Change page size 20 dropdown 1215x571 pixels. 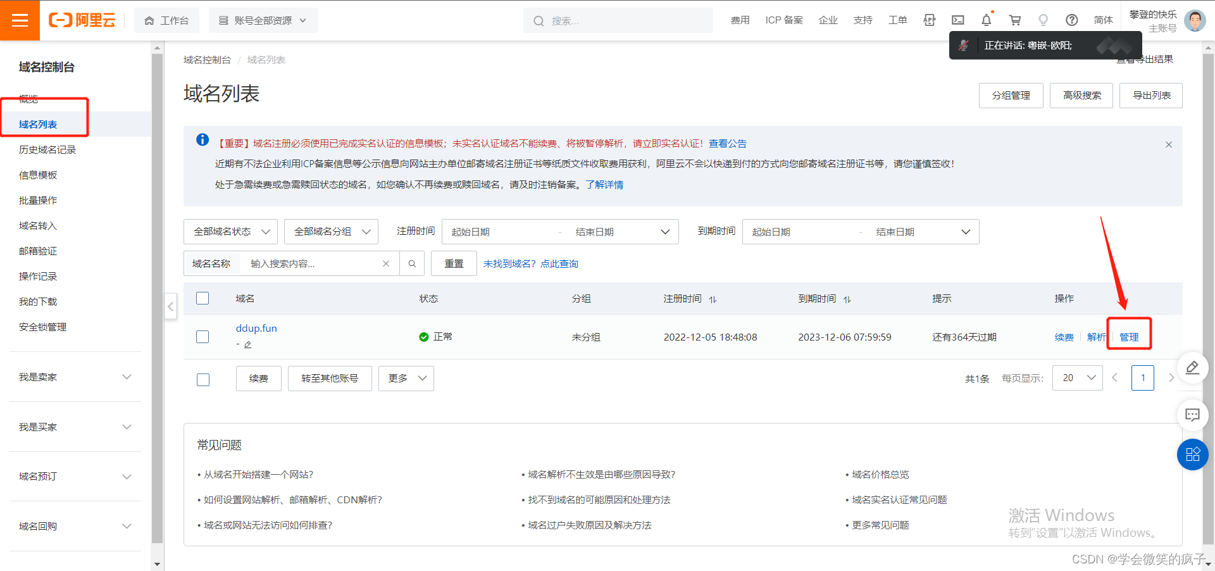click(x=1078, y=378)
